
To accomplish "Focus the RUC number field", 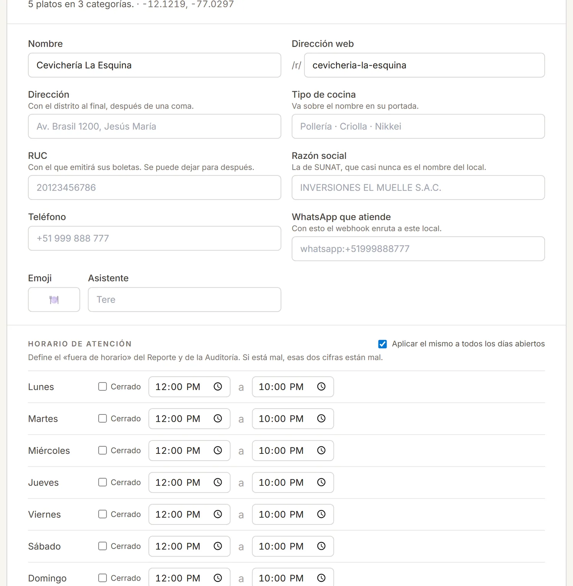I will click(154, 188).
